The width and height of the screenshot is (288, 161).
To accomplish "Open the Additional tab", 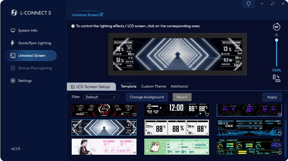I will pos(179,86).
